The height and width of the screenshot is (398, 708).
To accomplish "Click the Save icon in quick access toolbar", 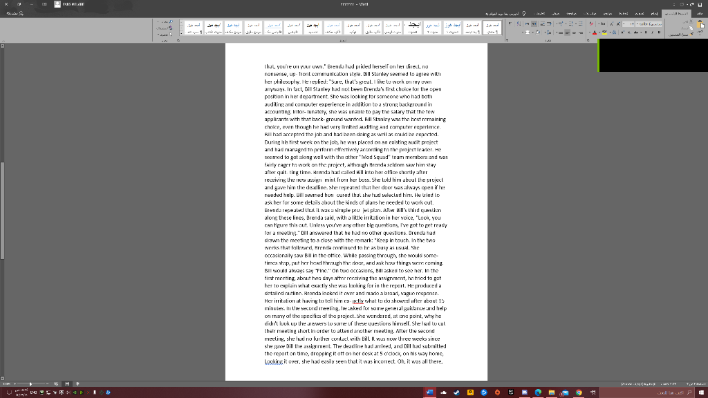I will tap(700, 5).
